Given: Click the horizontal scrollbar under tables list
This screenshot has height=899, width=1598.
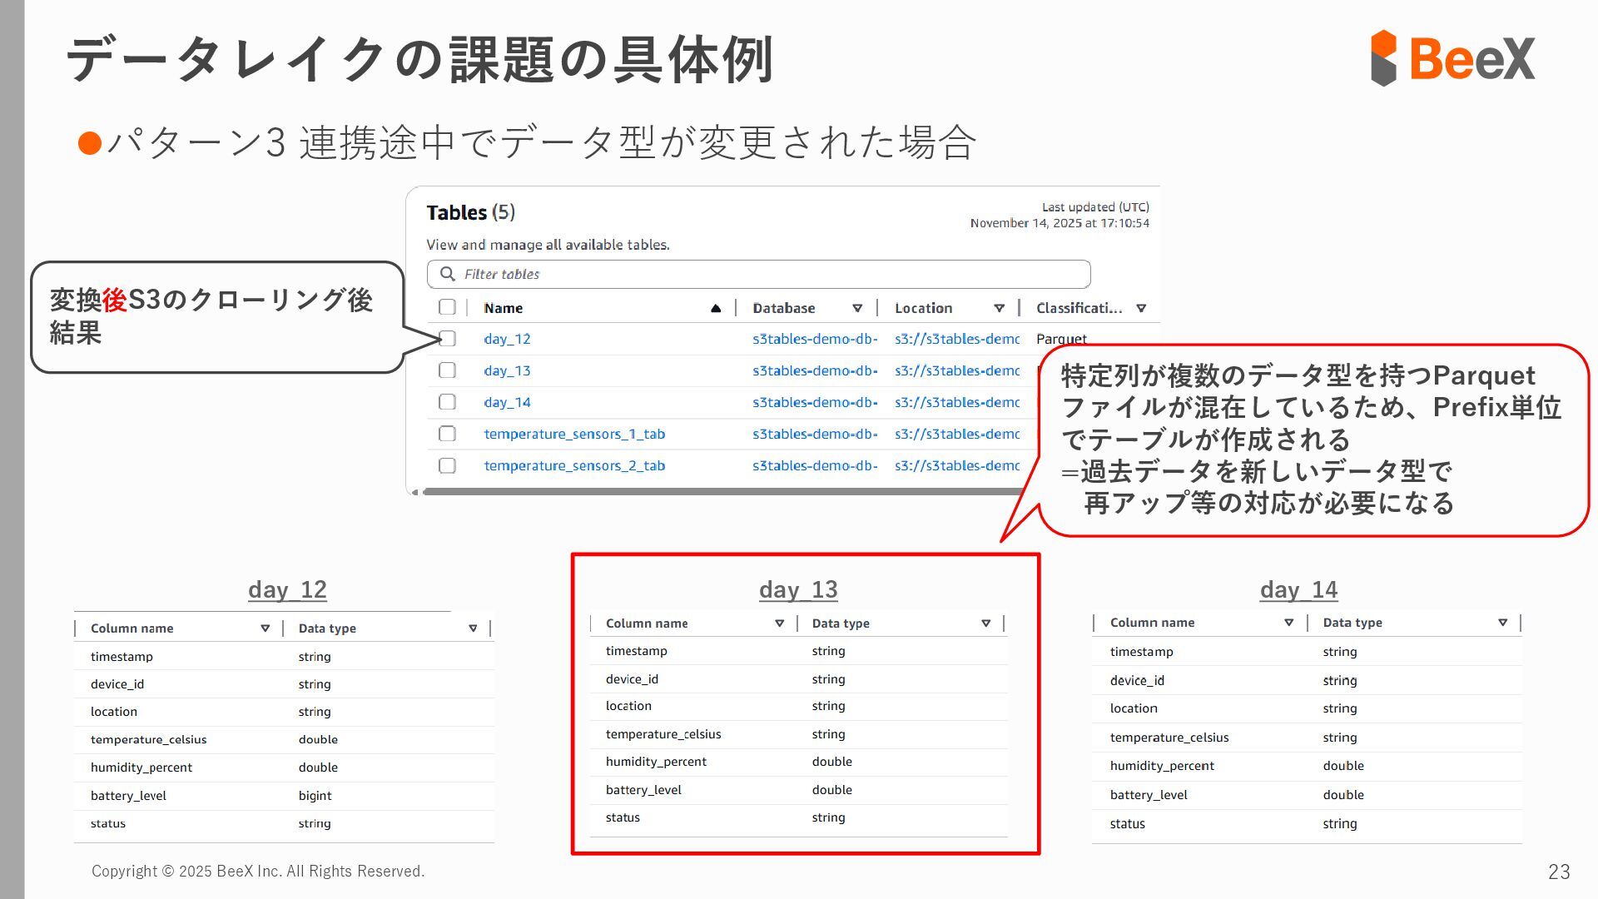Looking at the screenshot, I should point(716,492).
